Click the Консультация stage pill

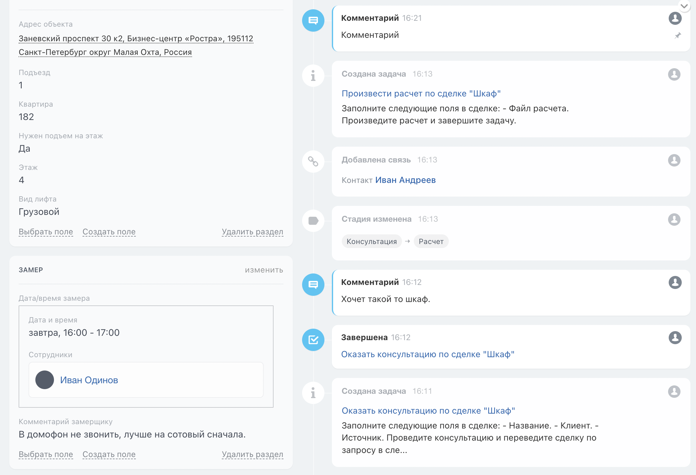[372, 242]
